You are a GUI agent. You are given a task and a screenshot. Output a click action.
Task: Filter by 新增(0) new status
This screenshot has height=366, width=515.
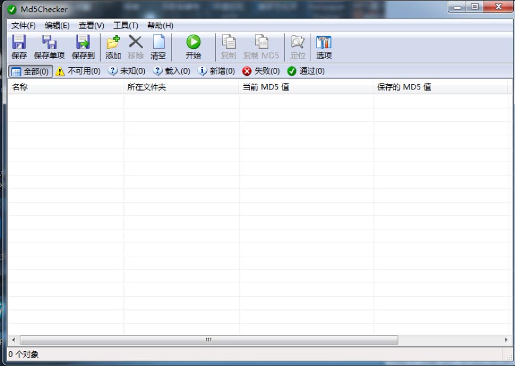[216, 72]
